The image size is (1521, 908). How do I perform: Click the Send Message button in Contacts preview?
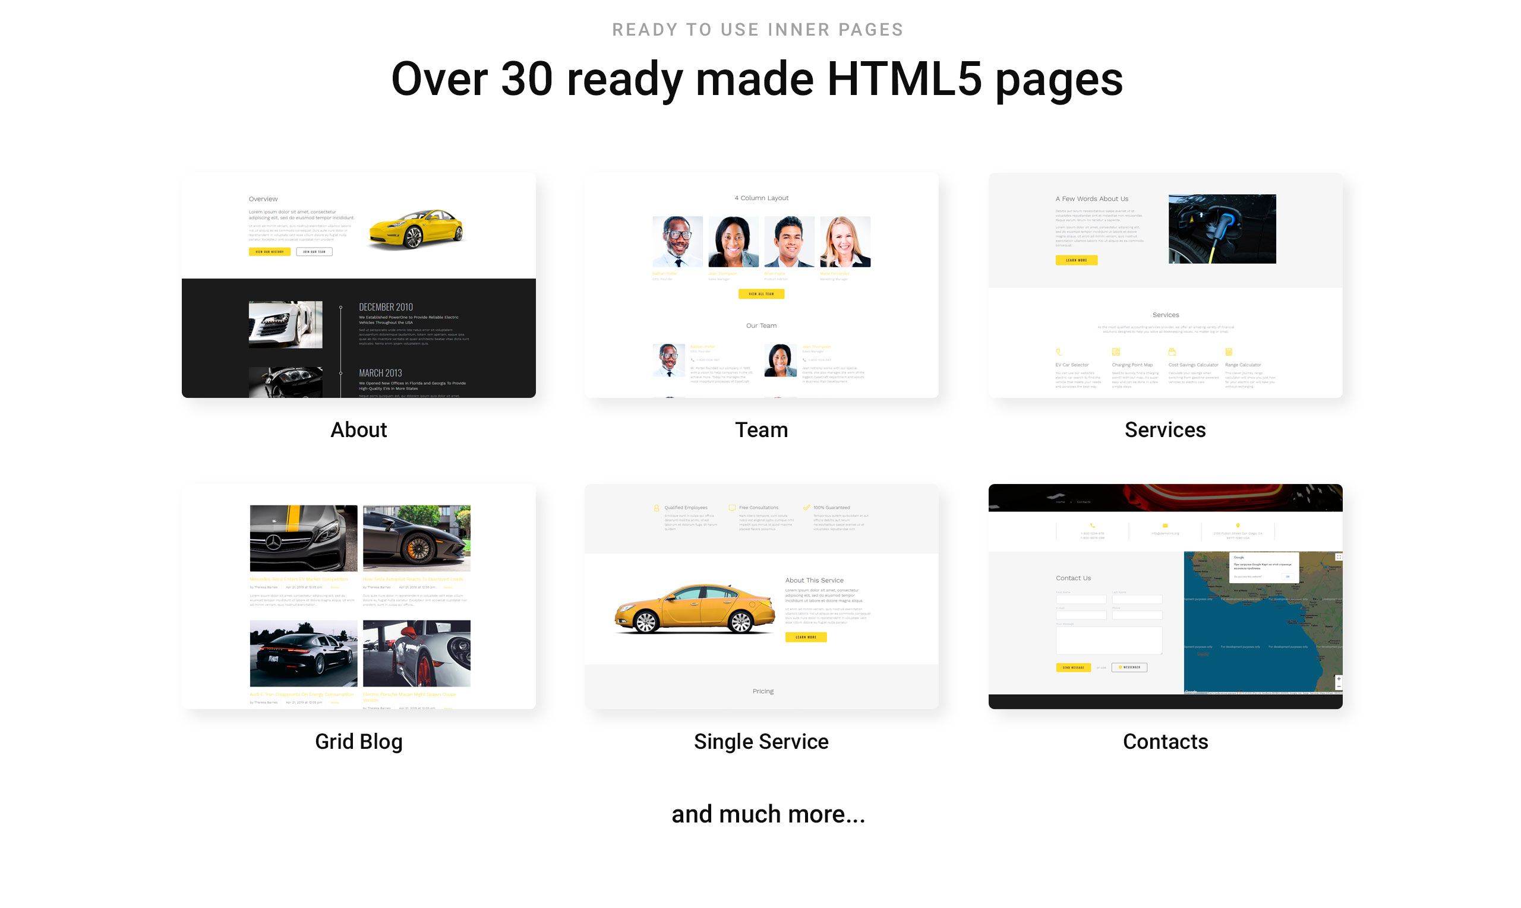[x=1073, y=667]
